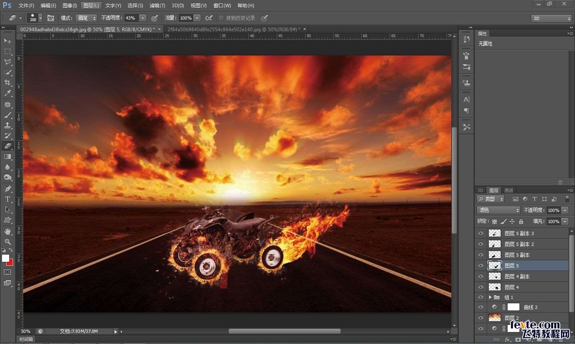
Task: Open the eraser 模式 dropdown
Action: [x=87, y=18]
